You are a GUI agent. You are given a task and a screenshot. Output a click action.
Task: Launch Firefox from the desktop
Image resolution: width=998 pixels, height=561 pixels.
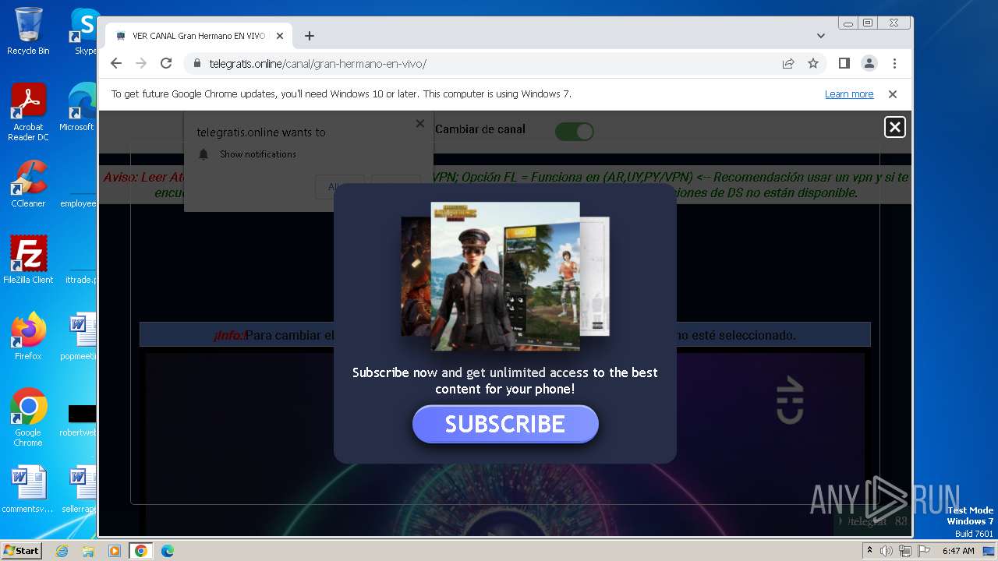(x=28, y=337)
